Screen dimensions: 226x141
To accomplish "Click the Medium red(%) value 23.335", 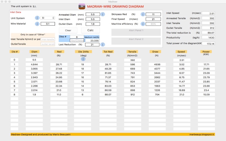I will click(x=92, y=41).
